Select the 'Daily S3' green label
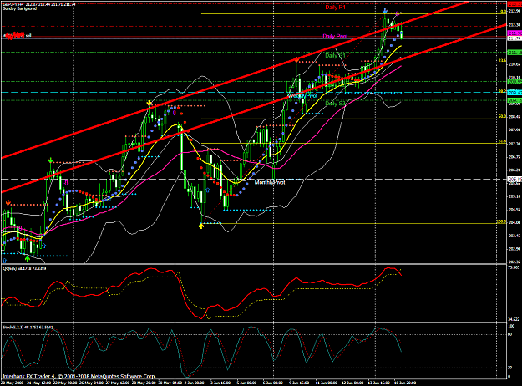Screen dimensions: 522x386 pos(335,104)
